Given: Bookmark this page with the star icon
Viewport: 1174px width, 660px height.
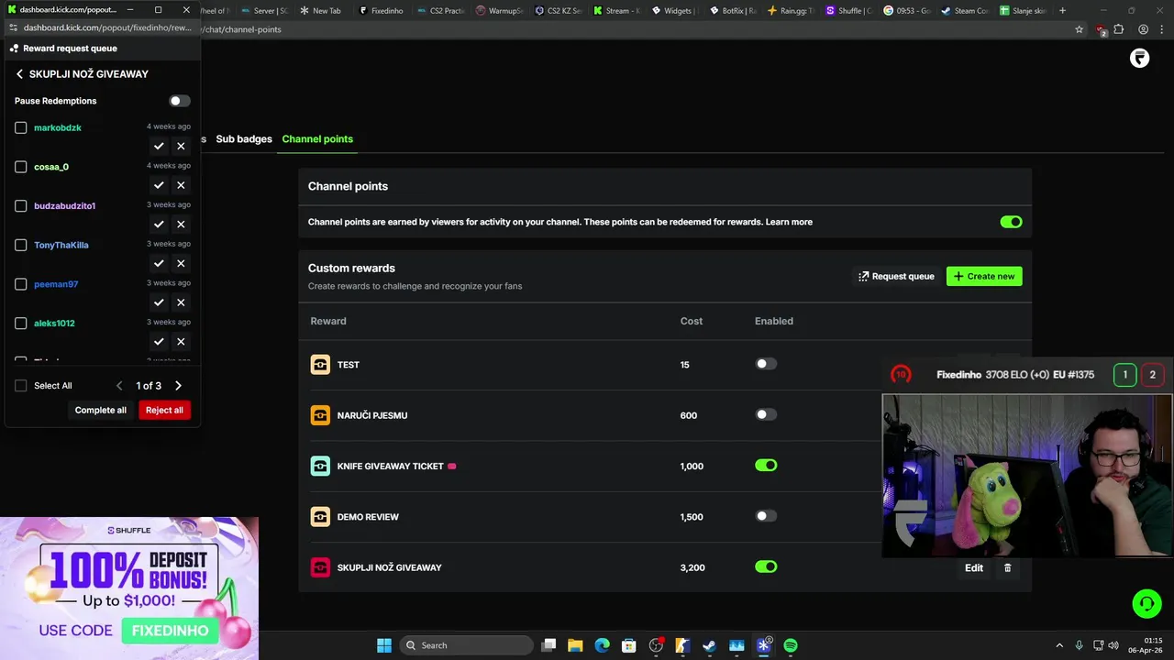Looking at the screenshot, I should 1080,29.
